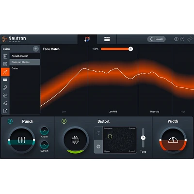Open the settings gear options
The height and width of the screenshot is (194, 194).
[176, 39]
